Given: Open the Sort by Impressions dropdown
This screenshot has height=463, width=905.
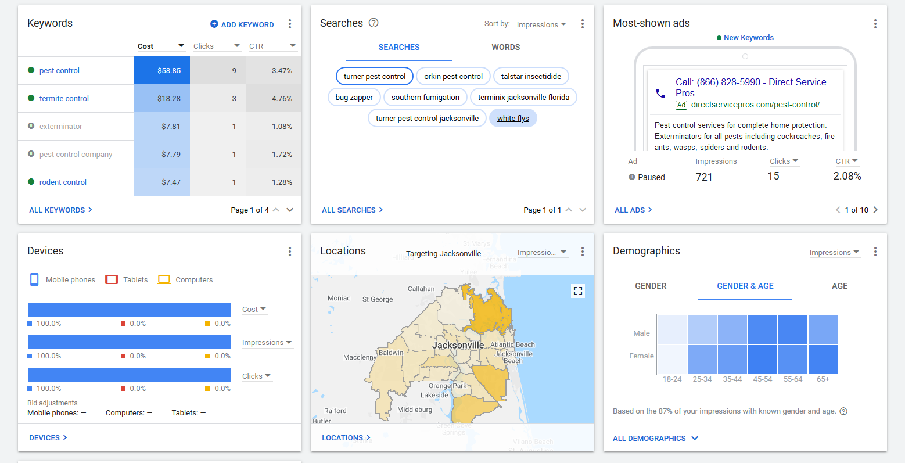Looking at the screenshot, I should coord(541,25).
